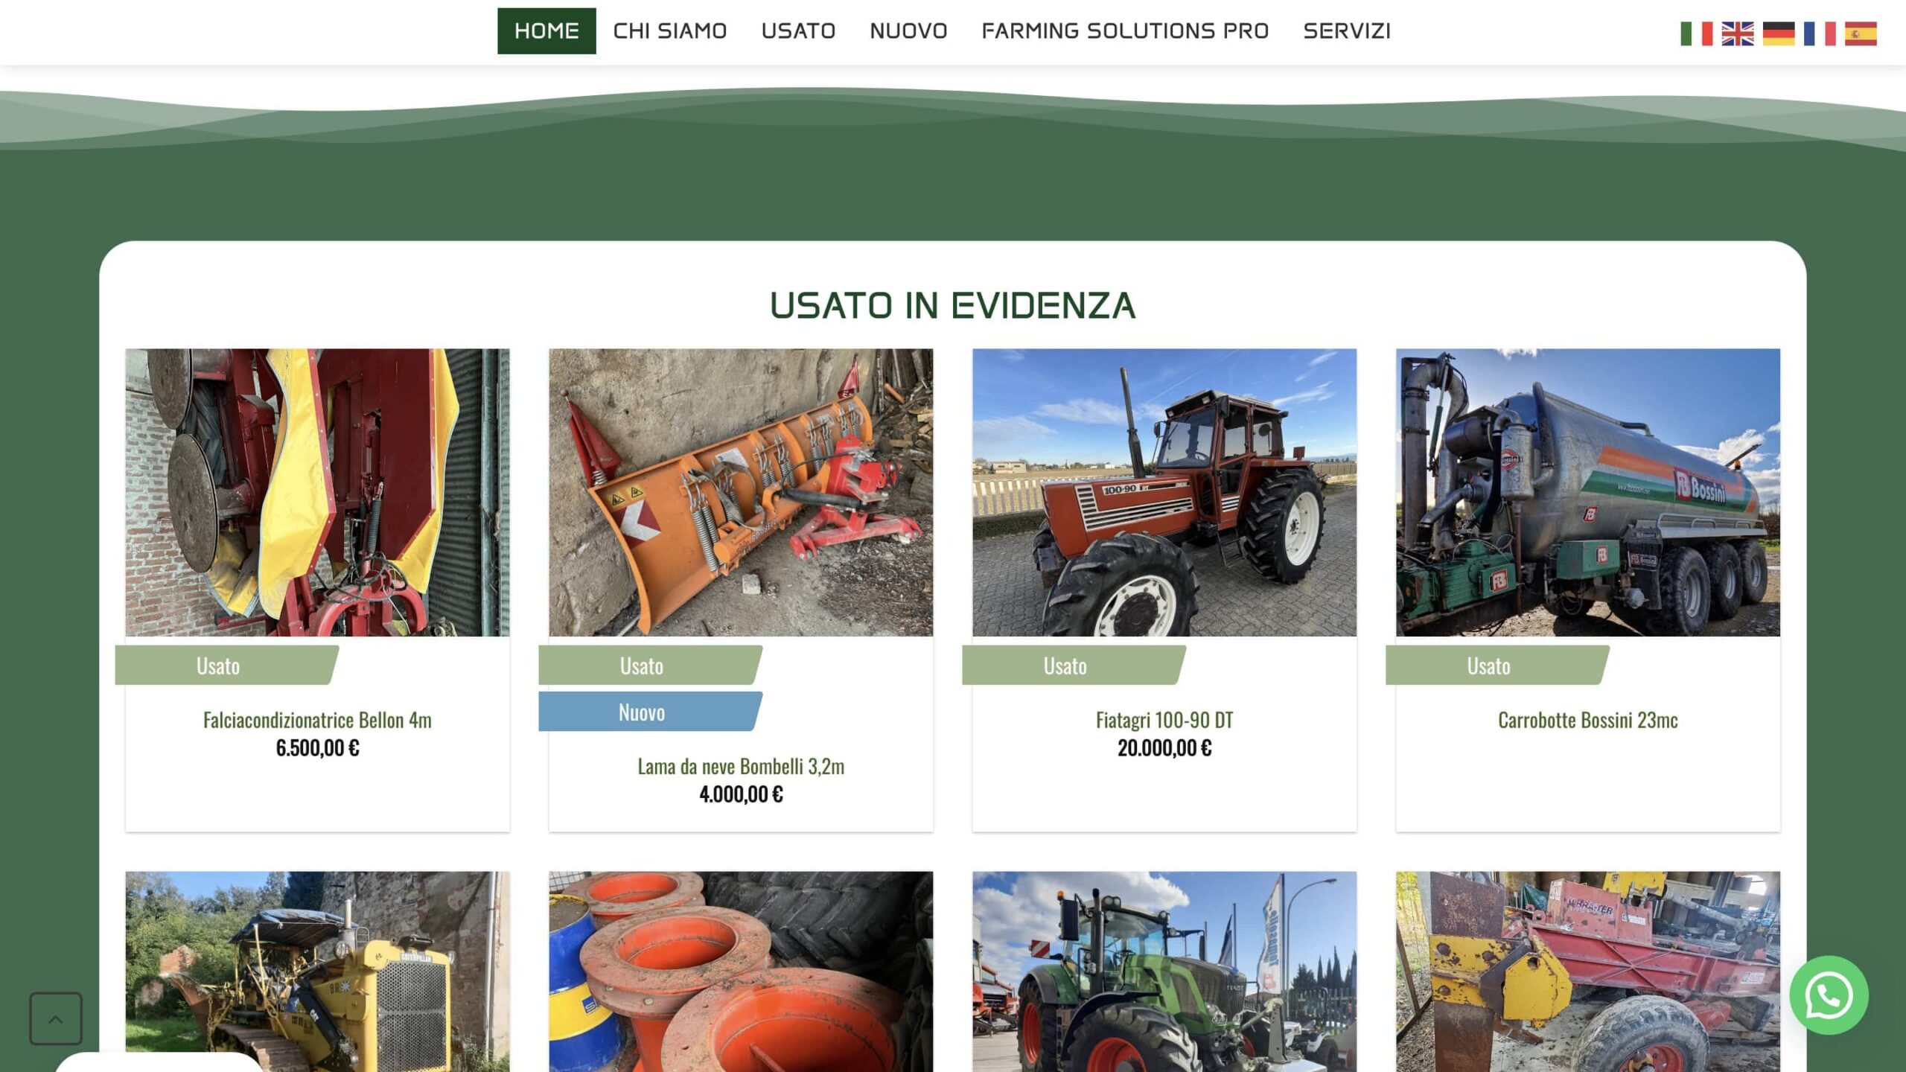Open the HOME menu item
Viewport: 1906px width, 1072px height.
pyautogui.click(x=546, y=31)
